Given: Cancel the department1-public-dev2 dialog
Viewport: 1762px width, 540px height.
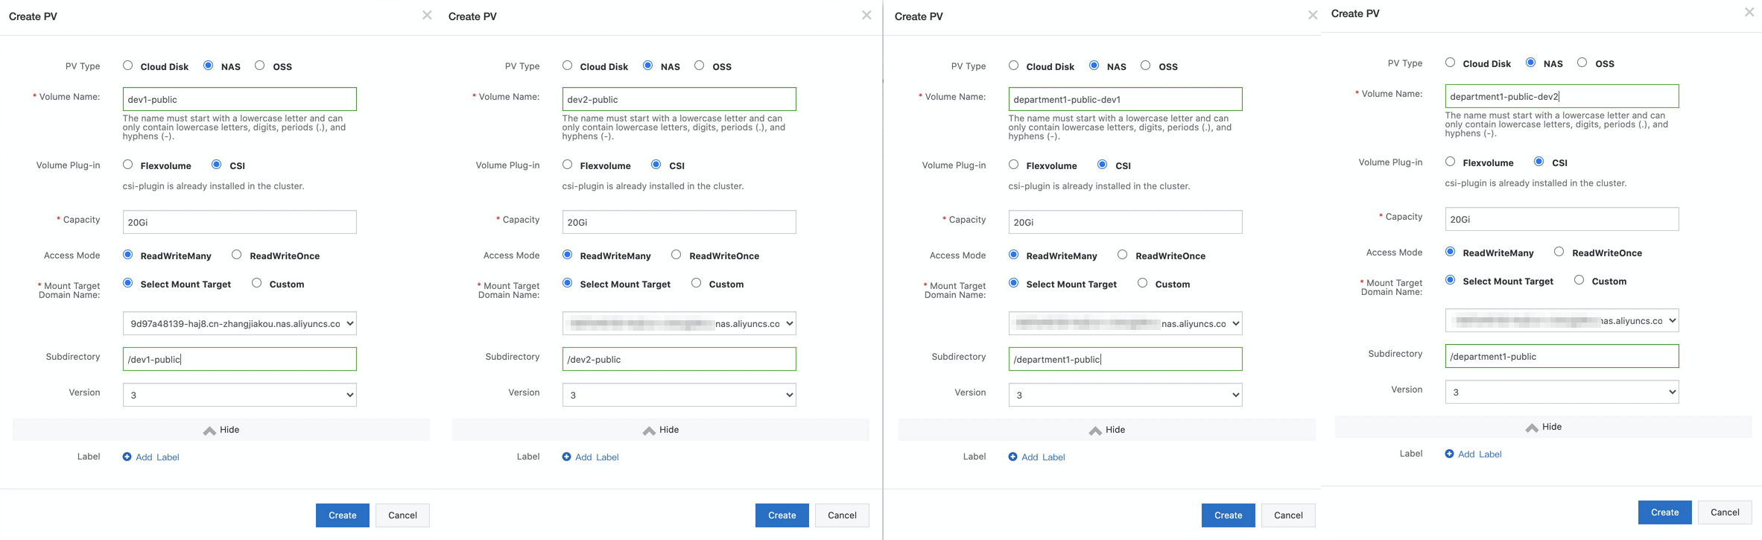Looking at the screenshot, I should 1725,512.
